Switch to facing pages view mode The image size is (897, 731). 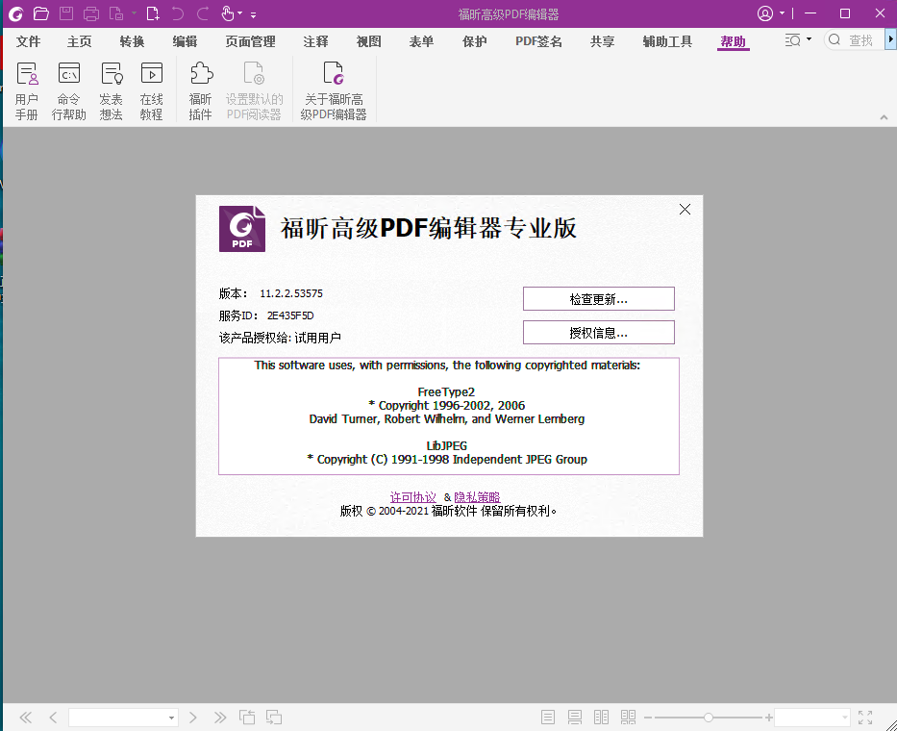[601, 717]
